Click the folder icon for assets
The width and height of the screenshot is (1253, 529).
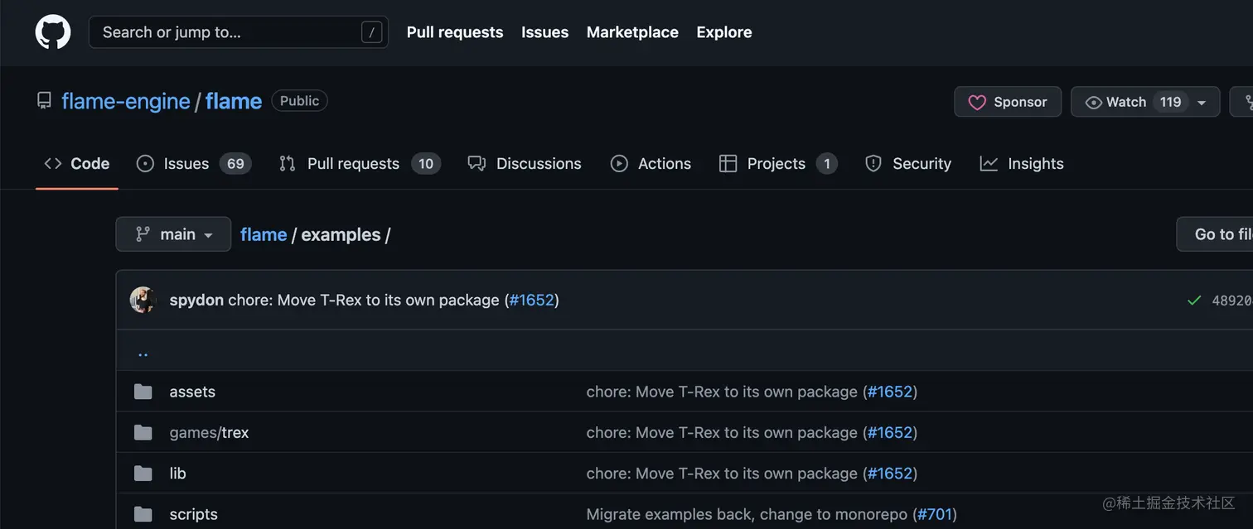click(143, 392)
